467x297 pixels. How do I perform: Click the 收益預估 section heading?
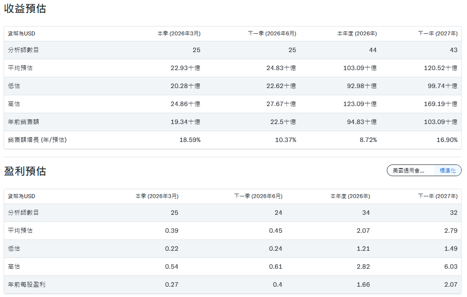[x=25, y=9]
